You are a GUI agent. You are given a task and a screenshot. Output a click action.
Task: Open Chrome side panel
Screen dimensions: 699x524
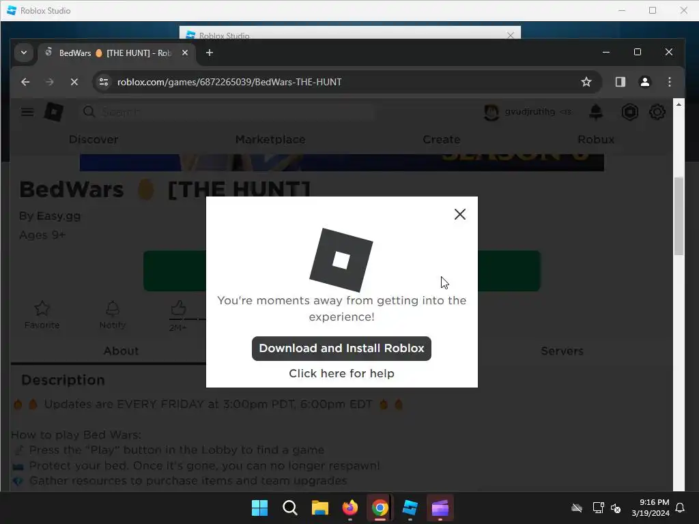[620, 82]
